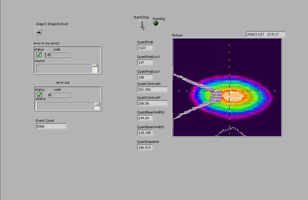This screenshot has width=308, height=200.
Task: Toggle the error in status checkbox
Action: click(x=39, y=55)
